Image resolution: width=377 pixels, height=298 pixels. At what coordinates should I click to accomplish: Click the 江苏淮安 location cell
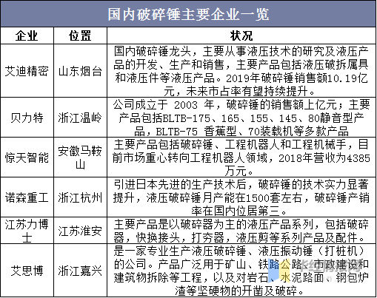(80, 231)
